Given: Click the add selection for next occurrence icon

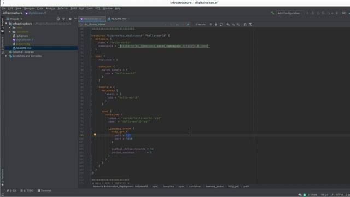Looking at the screenshot, I should 228,24.
